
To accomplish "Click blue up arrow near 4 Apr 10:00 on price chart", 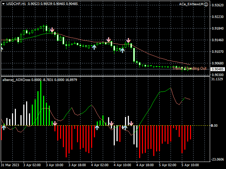I will click(122, 50).
